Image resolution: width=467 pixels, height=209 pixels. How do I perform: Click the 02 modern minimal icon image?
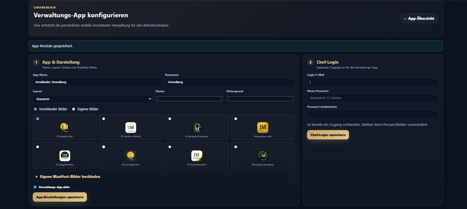130,127
